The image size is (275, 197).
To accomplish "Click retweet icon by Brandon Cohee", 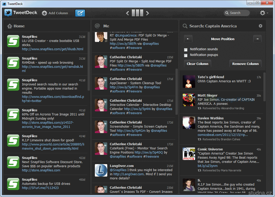I will (200, 139).
